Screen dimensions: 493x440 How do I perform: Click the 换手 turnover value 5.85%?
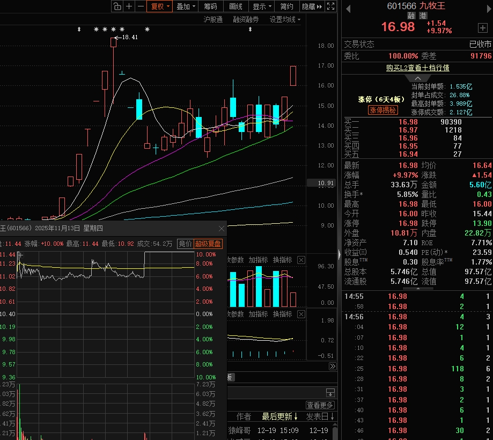407,194
